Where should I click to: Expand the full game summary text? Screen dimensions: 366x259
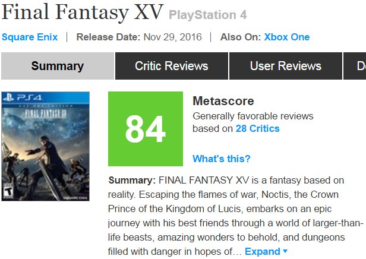(262, 251)
